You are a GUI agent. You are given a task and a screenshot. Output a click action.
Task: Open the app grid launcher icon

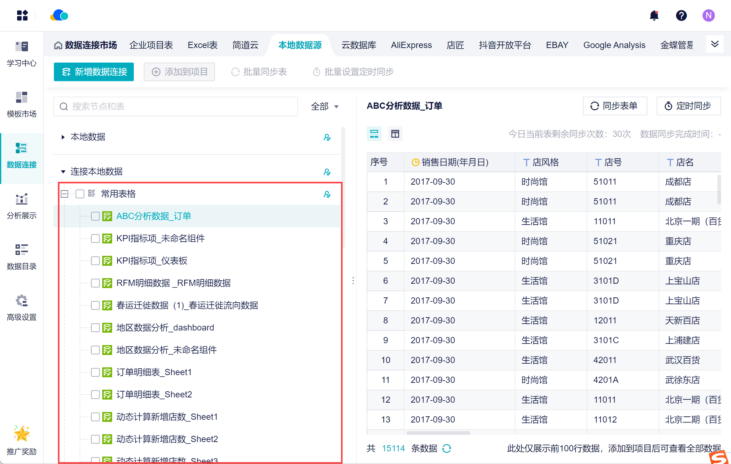(22, 15)
